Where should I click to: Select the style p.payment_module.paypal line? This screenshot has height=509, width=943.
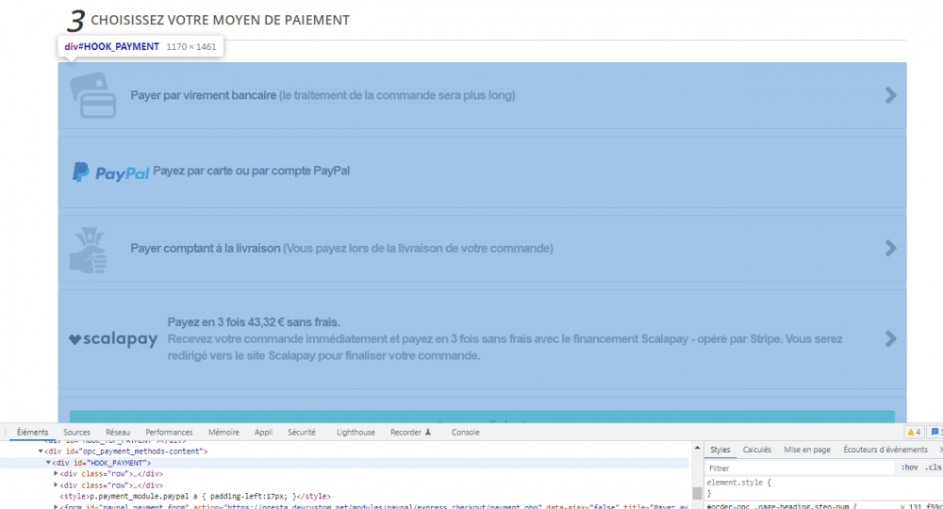pyautogui.click(x=195, y=497)
